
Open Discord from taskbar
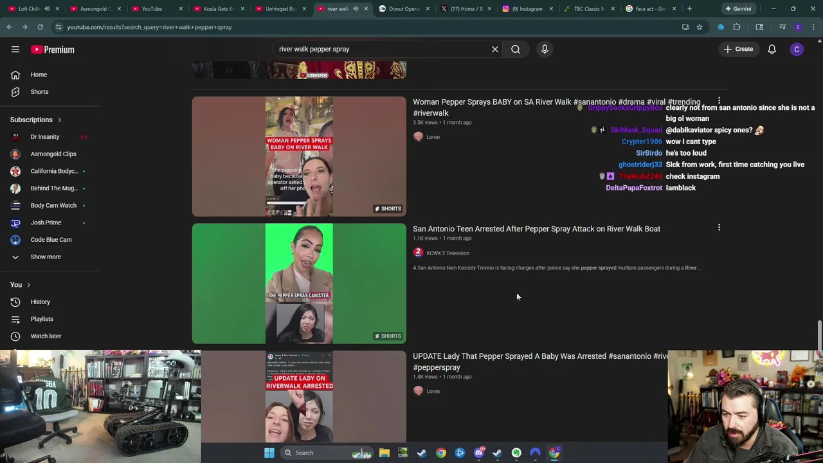click(x=478, y=453)
